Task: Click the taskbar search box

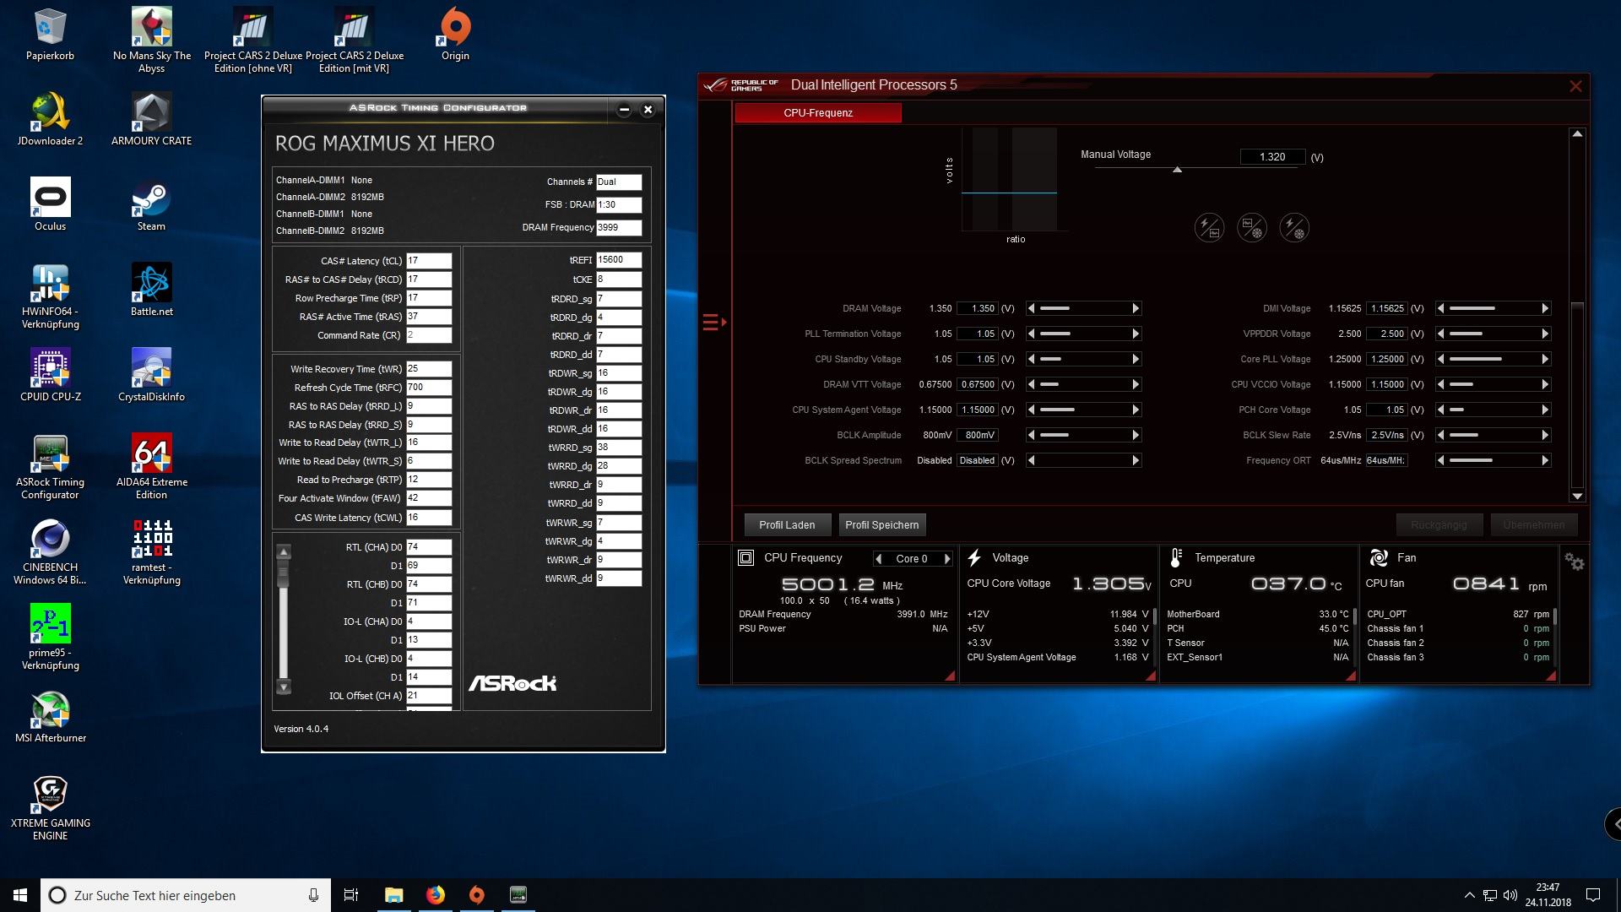Action: pyautogui.click(x=186, y=895)
